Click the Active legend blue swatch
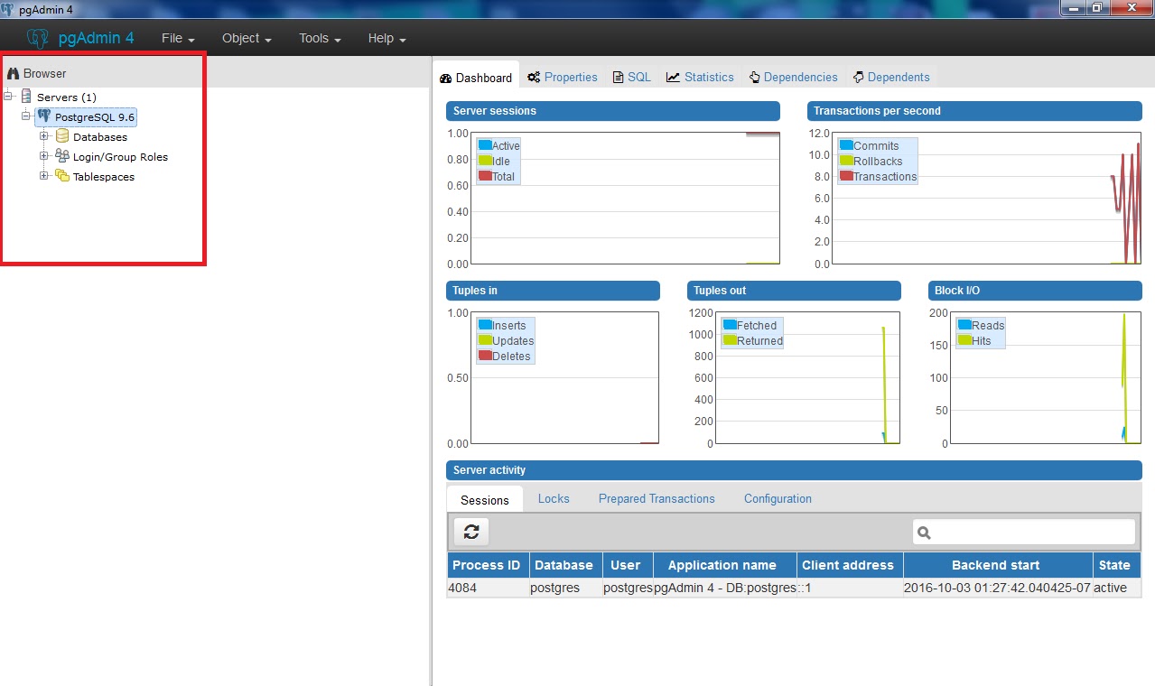 pyautogui.click(x=485, y=145)
